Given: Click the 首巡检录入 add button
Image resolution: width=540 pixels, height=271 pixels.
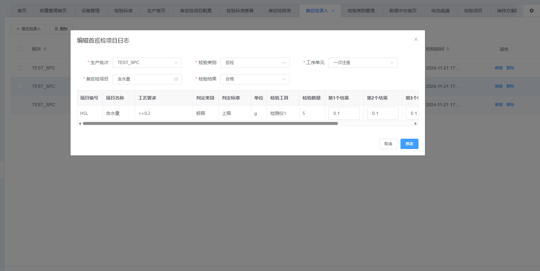Looking at the screenshot, I should pyautogui.click(x=28, y=29).
